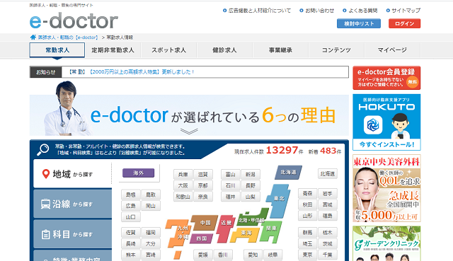
Task: Select 兵庫 prefecture button
Action: pos(183,175)
